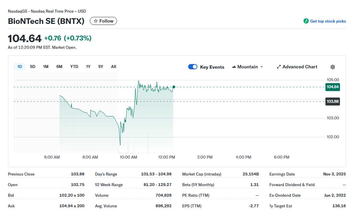Screen dimensions: 354x211
Task: Switch to the 5D chart tab
Action: [x=33, y=66]
